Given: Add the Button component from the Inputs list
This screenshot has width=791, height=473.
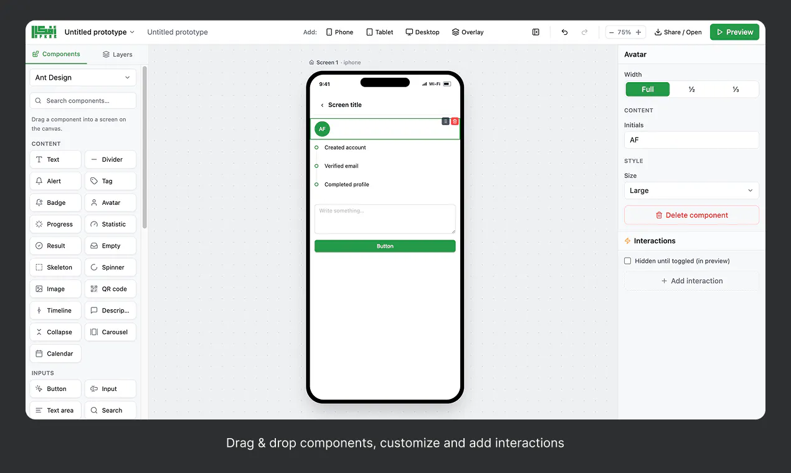Looking at the screenshot, I should [55, 389].
